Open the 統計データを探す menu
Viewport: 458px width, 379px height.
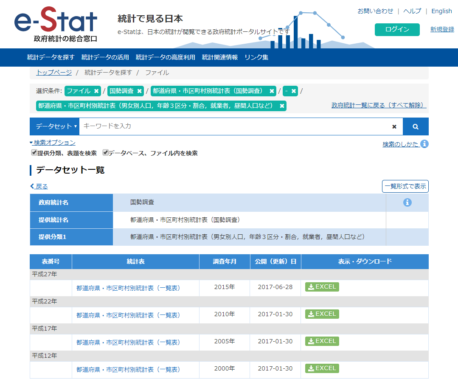click(x=51, y=57)
